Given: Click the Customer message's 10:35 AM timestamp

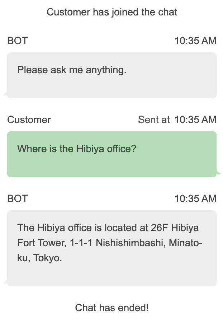Looking at the screenshot, I should (x=195, y=120).
